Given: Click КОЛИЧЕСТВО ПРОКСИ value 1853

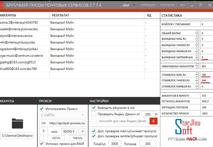Looking at the screenshot, I should click(x=205, y=113).
